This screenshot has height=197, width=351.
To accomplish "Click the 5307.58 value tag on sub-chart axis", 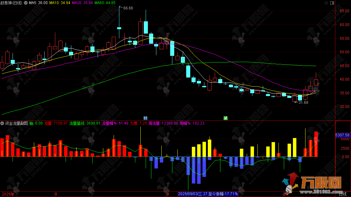I will pos(343,135).
